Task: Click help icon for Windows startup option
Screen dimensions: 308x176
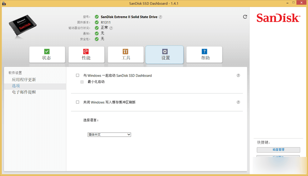Action: point(238,75)
